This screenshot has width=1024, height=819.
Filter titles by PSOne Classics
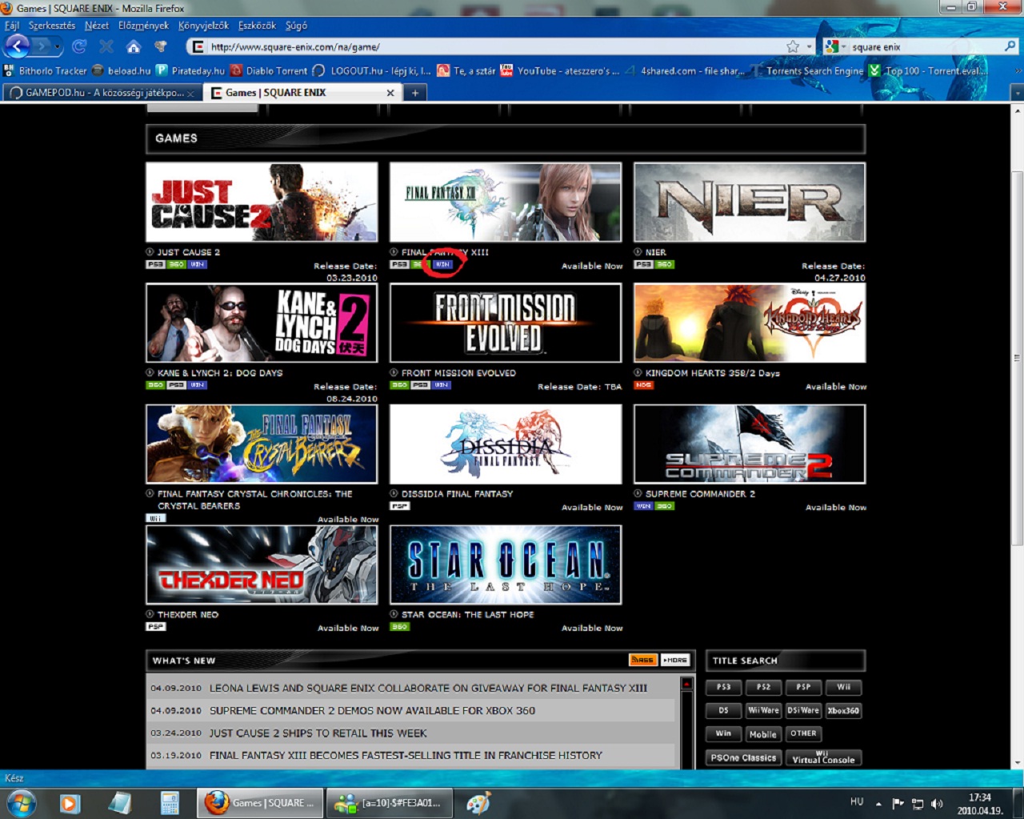pyautogui.click(x=743, y=757)
